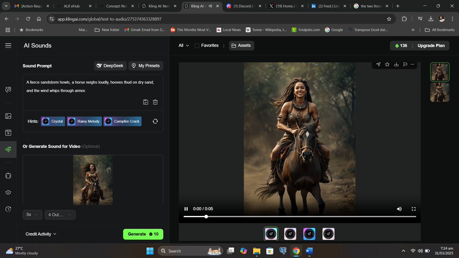Screen dimensions: 459x258
Task: Apply the Campfire Crack hint
Action: (x=122, y=121)
